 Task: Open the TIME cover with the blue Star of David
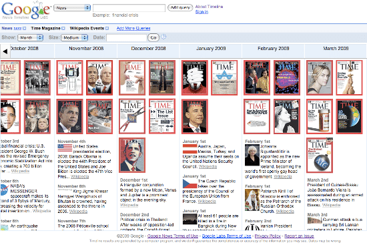point(224,77)
